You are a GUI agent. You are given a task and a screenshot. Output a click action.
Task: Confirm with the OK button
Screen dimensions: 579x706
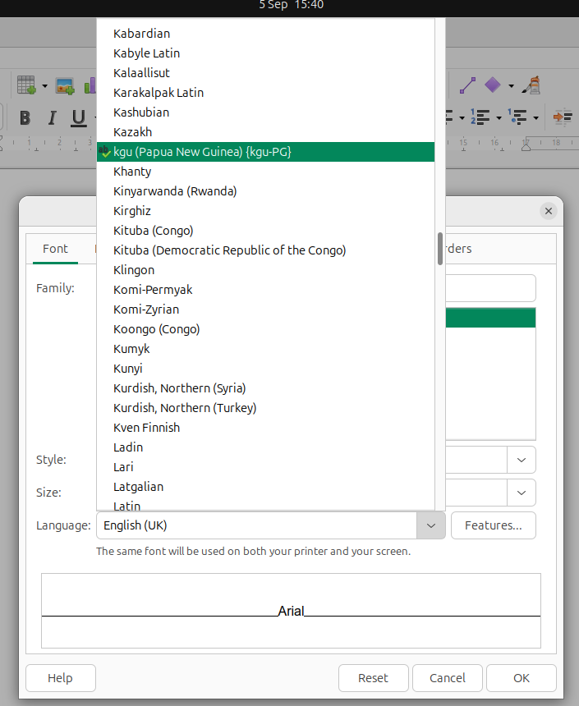[x=522, y=678]
